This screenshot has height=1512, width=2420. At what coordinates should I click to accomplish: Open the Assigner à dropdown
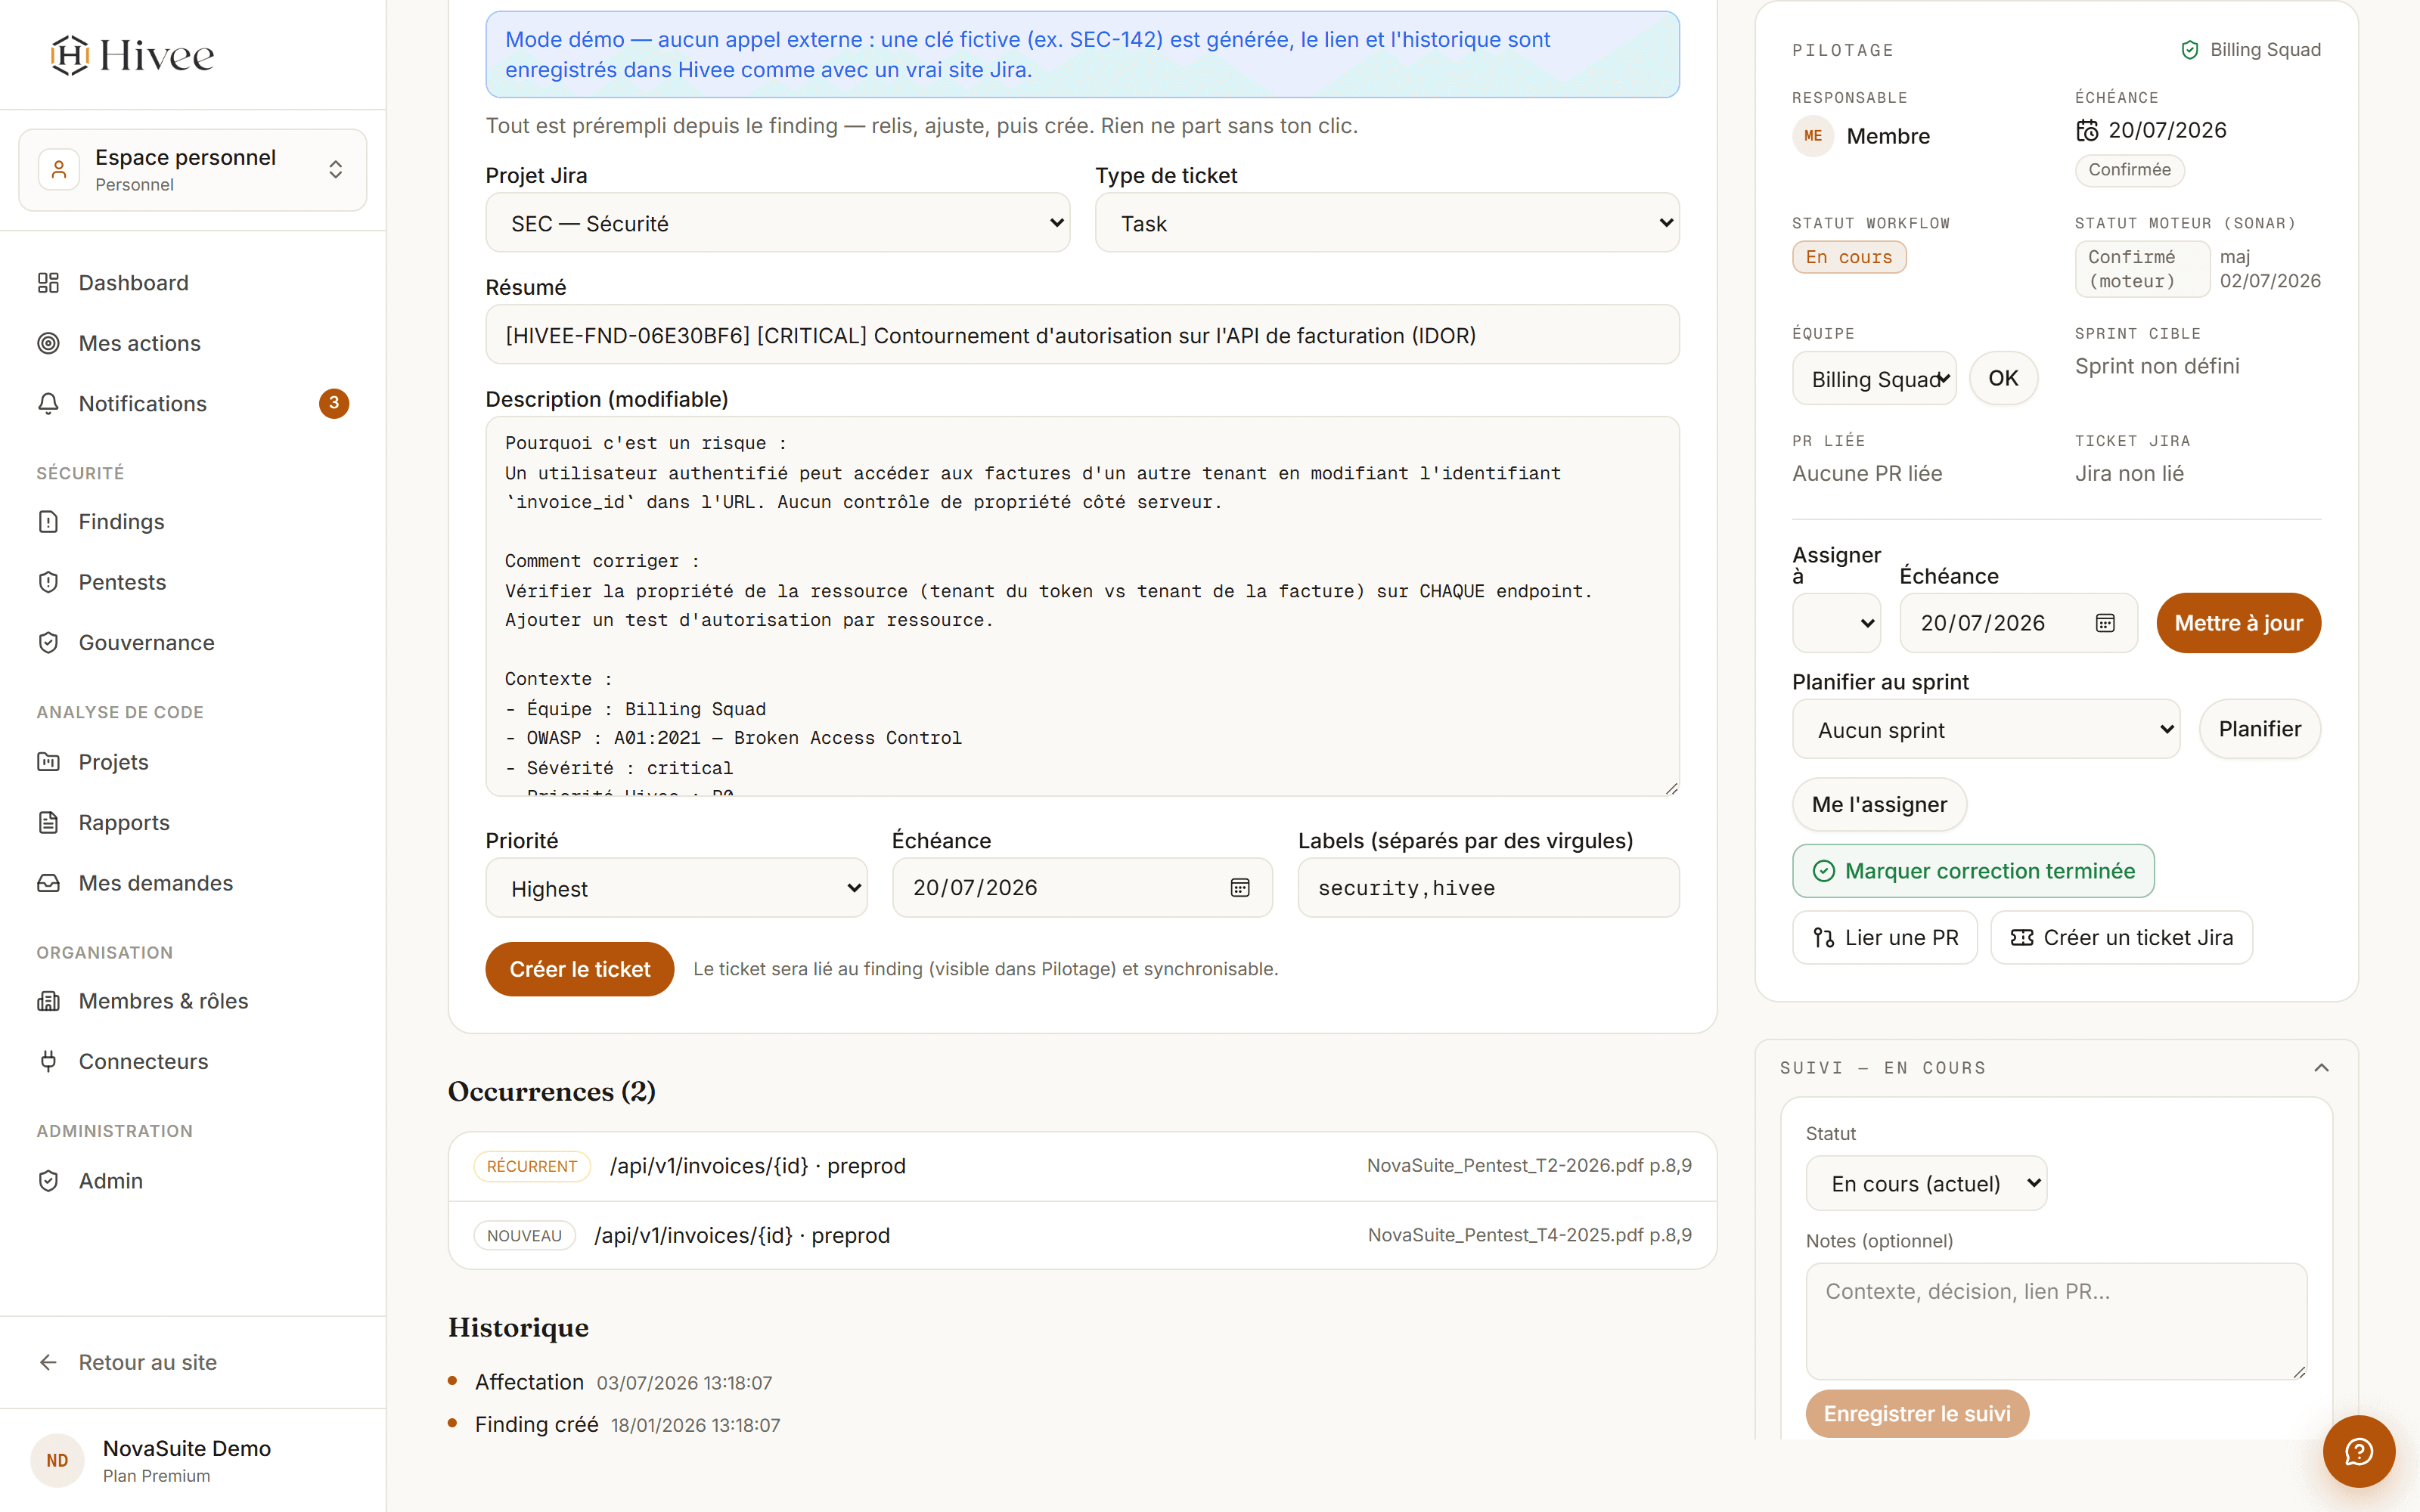pyautogui.click(x=1836, y=623)
